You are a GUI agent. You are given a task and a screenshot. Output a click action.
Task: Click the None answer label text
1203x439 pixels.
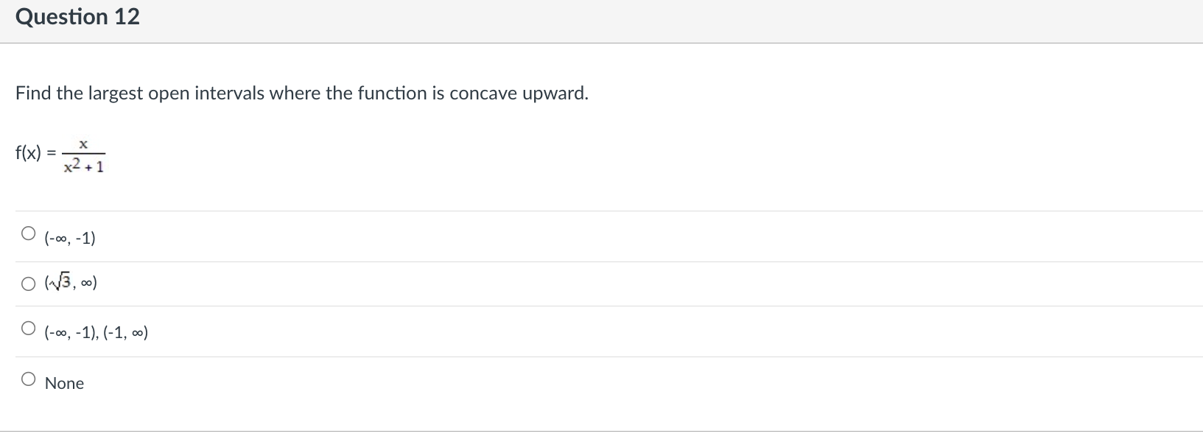[x=65, y=382]
